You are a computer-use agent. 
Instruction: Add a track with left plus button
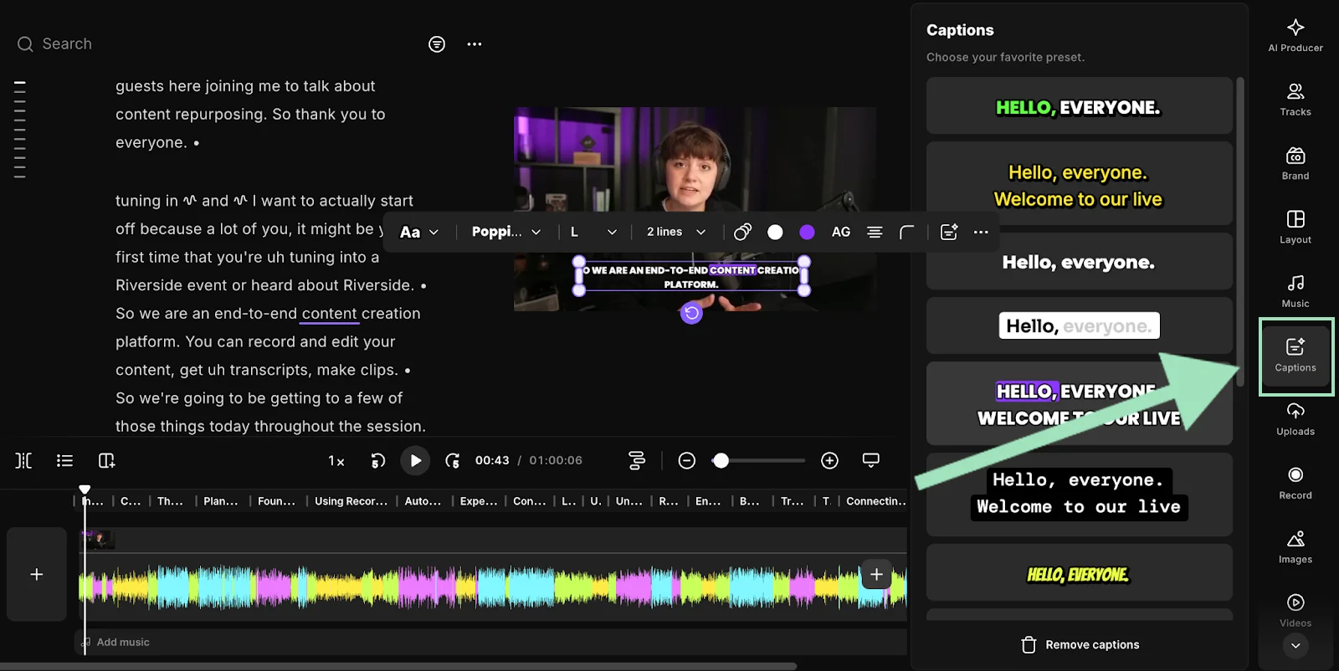click(37, 574)
